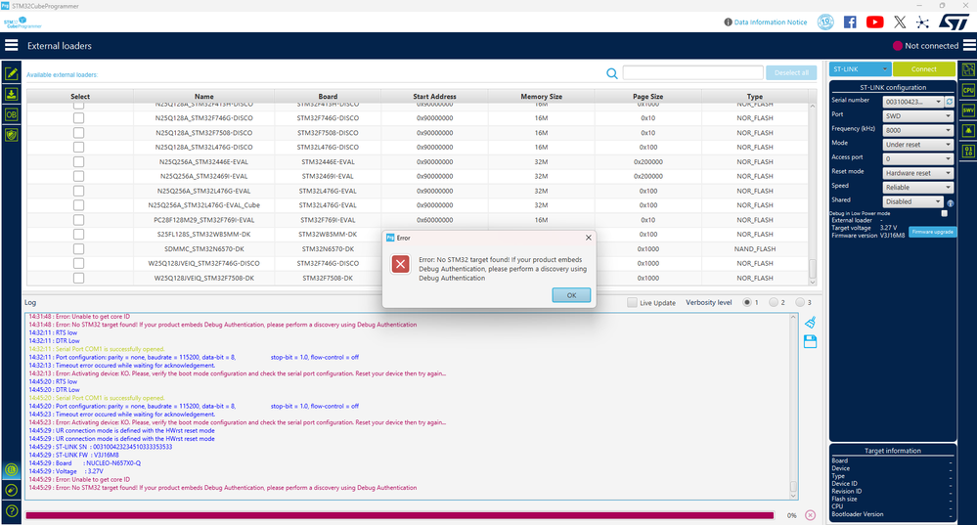Save the log with floppy icon

[x=810, y=341]
